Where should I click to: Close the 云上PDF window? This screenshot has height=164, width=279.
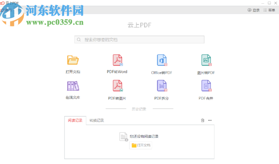[x=276, y=3]
